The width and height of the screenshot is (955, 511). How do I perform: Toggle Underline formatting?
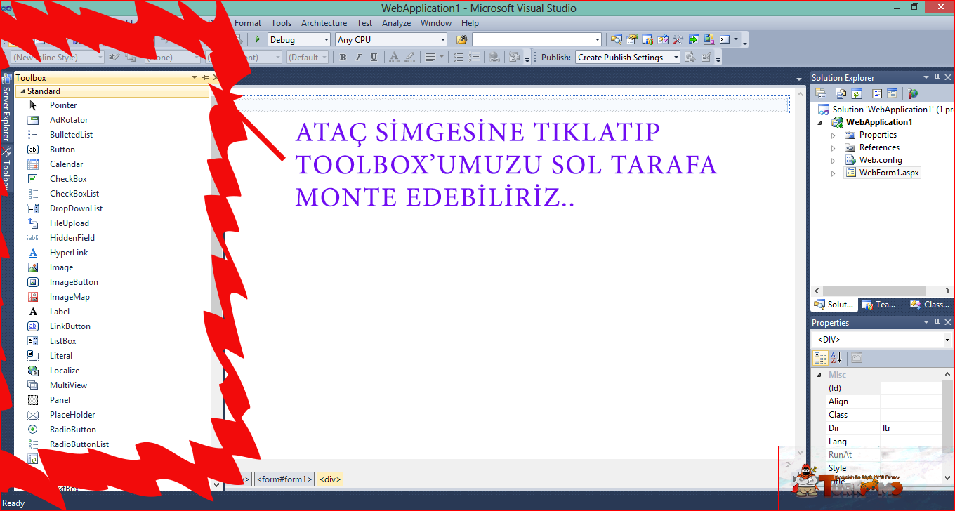pos(374,58)
